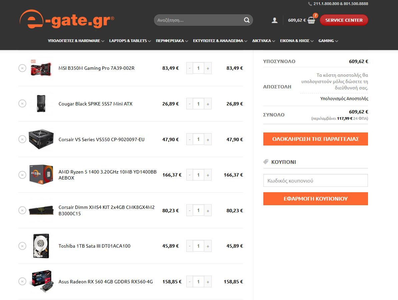Click Corsair RAM modules thumbnail

coord(41,210)
